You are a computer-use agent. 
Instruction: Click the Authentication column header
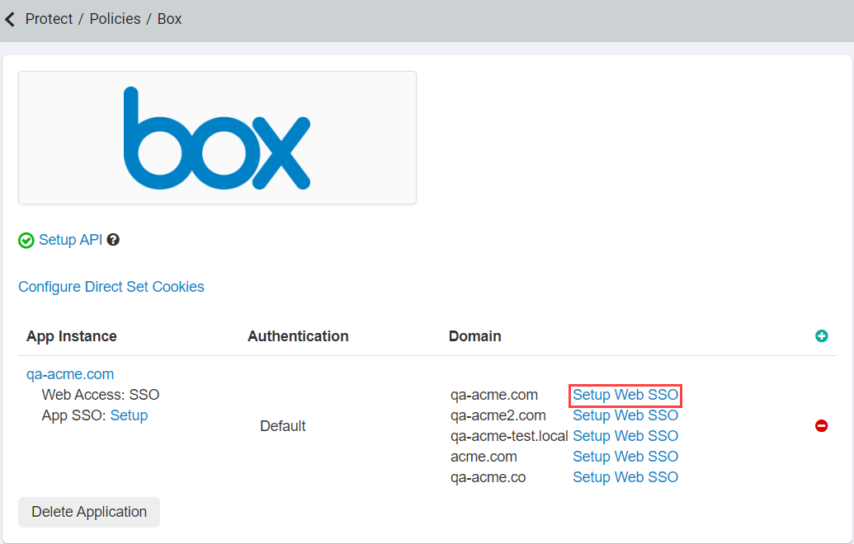point(298,336)
